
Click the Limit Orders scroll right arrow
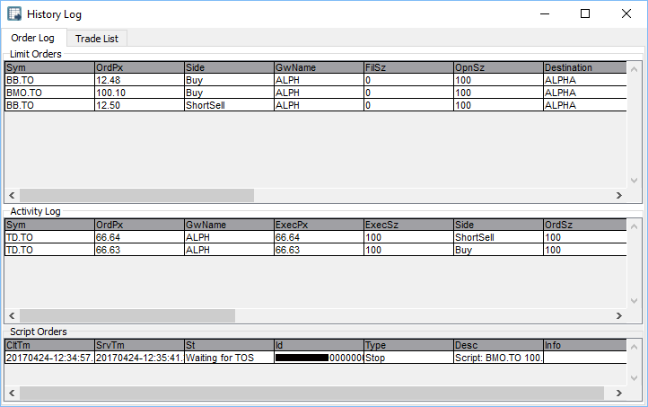click(x=618, y=195)
